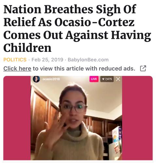Open the live video screenshot image

point(78,118)
